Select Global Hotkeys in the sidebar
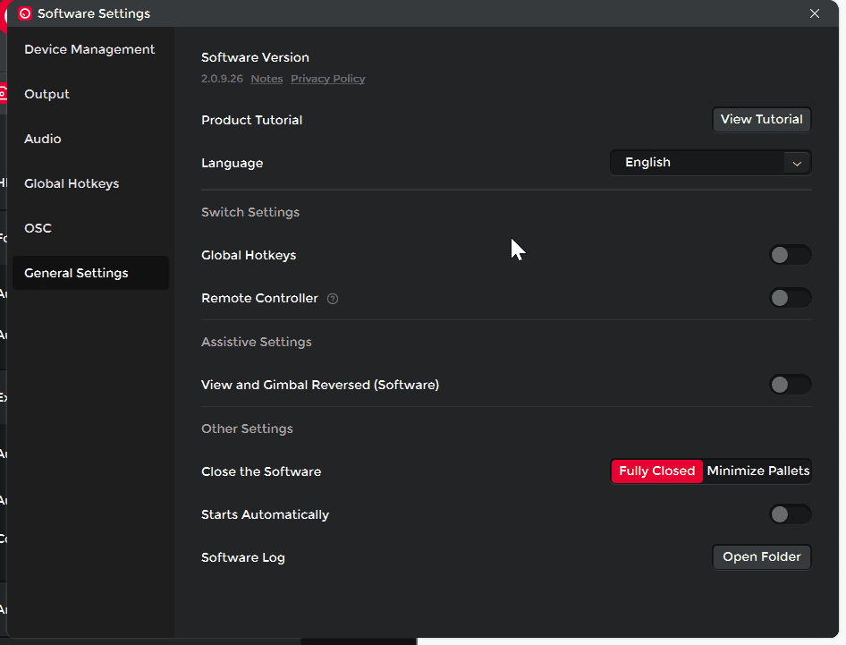 click(72, 183)
